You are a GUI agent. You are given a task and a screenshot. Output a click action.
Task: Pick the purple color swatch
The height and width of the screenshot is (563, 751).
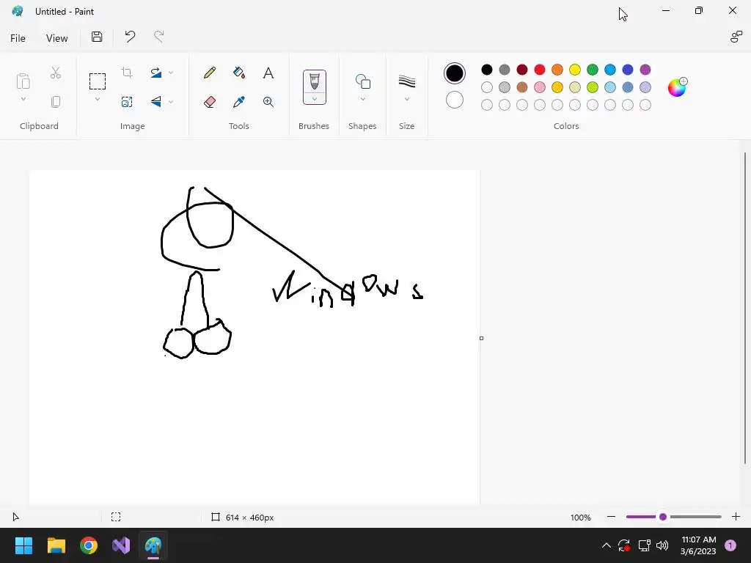645,70
